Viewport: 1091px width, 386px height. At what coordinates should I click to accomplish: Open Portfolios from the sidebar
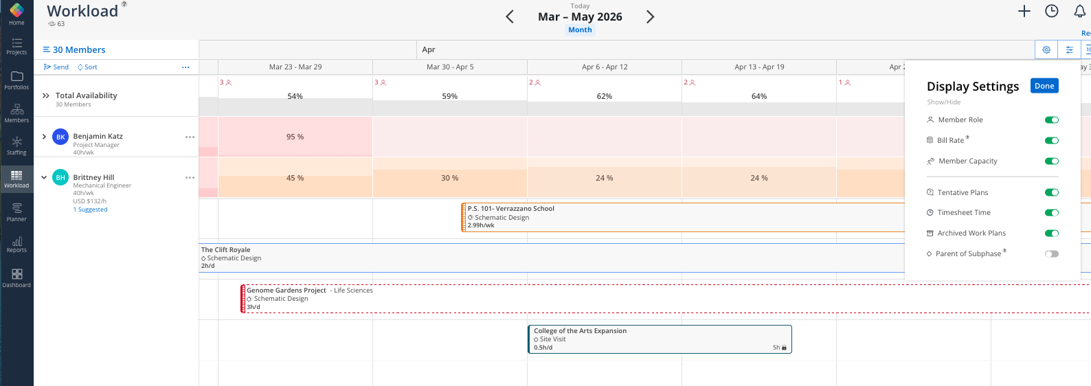tap(16, 80)
